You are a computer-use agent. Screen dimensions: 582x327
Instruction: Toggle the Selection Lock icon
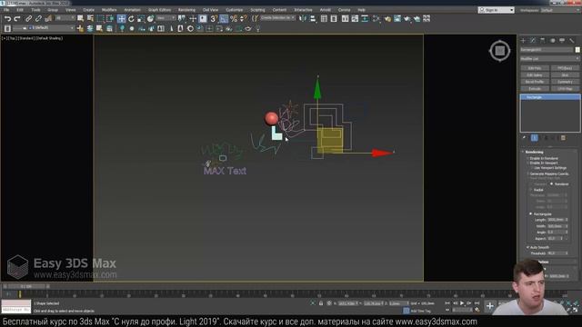pyautogui.click(x=321, y=303)
